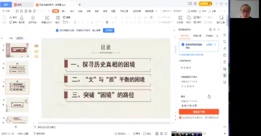This screenshot has width=261, height=136.
Task: Switch to slide sorter grid view icon
Action: point(161,134)
